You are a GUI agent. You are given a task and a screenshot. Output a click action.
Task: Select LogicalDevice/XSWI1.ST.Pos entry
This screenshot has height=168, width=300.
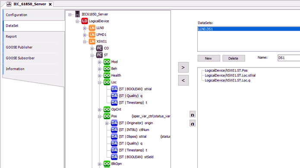click(x=226, y=70)
